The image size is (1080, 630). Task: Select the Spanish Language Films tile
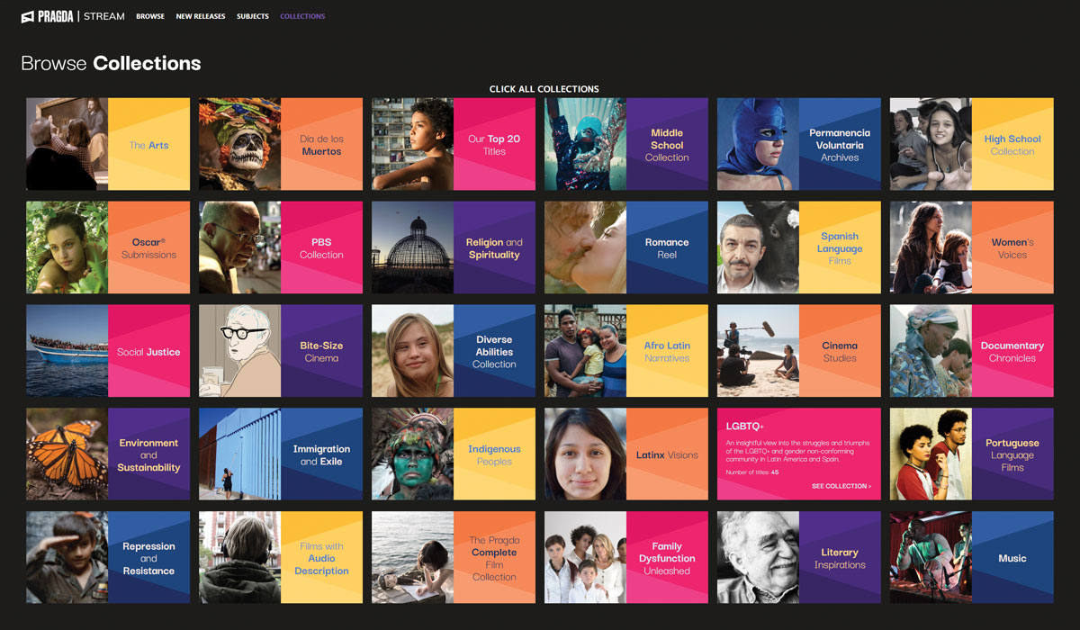(840, 248)
